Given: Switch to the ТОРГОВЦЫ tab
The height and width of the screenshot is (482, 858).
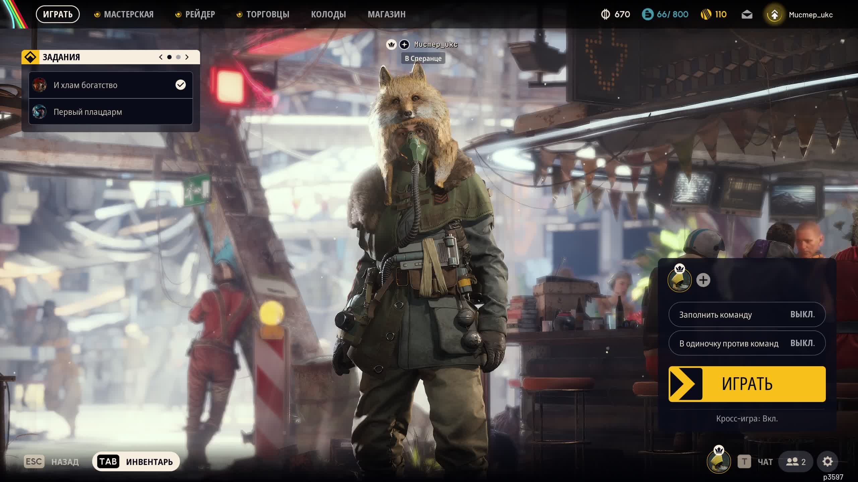Looking at the screenshot, I should 267,14.
